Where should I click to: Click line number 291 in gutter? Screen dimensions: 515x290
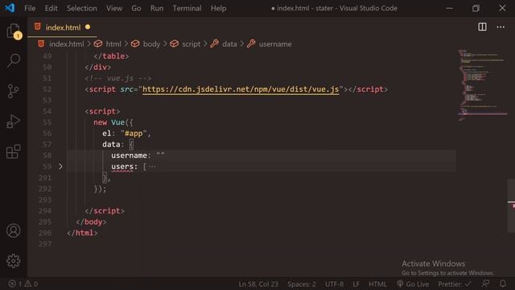click(x=45, y=177)
